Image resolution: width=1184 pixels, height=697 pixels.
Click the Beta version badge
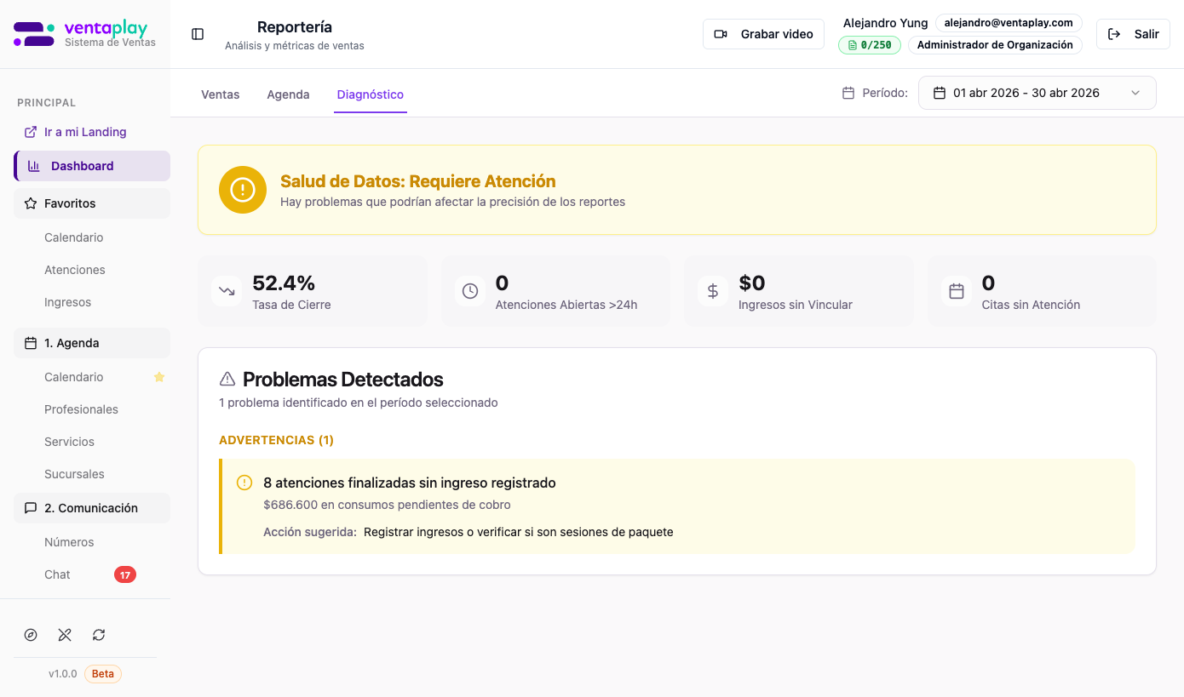pos(103,674)
